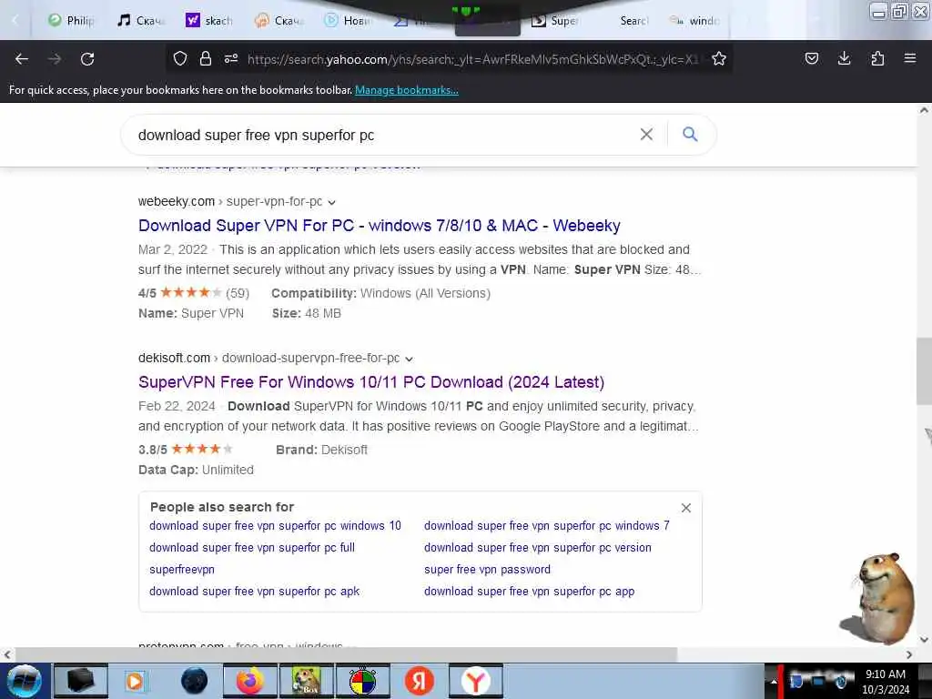Expand dekisoft.com result options arrow
The height and width of the screenshot is (699, 932).
point(409,359)
